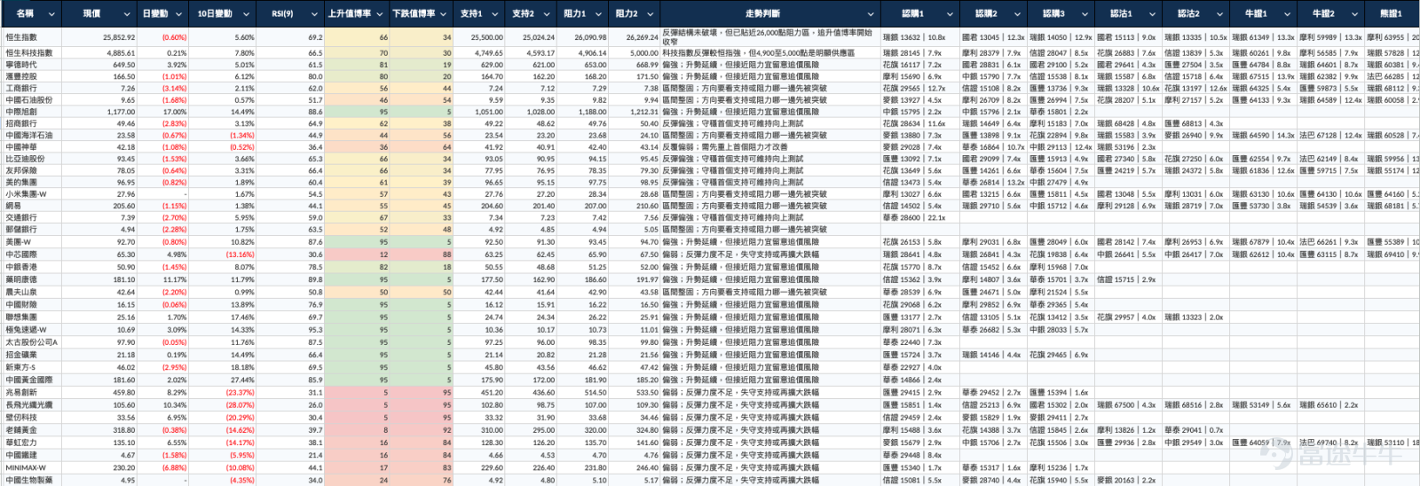Select the 工商銀行 name cell
The height and width of the screenshot is (486, 1420).
(x=32, y=89)
